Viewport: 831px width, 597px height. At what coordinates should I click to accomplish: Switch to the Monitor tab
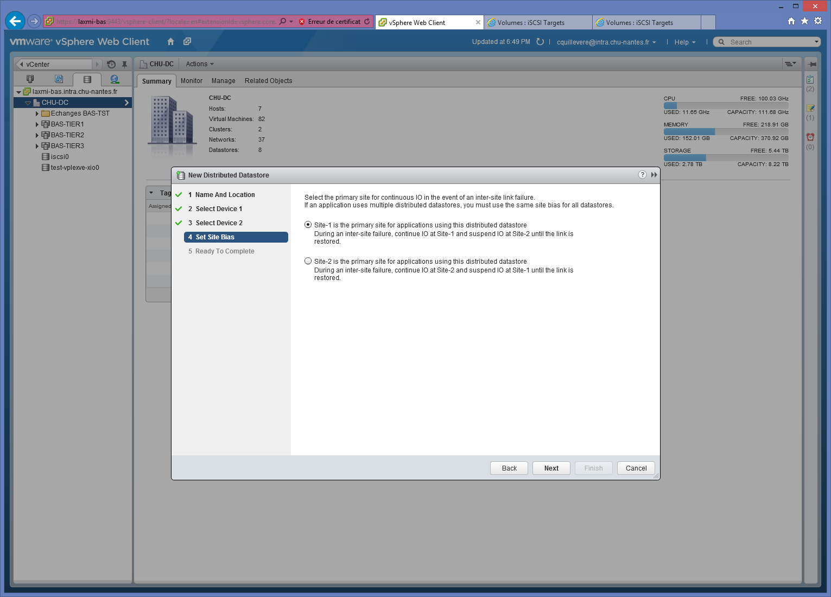click(x=191, y=81)
